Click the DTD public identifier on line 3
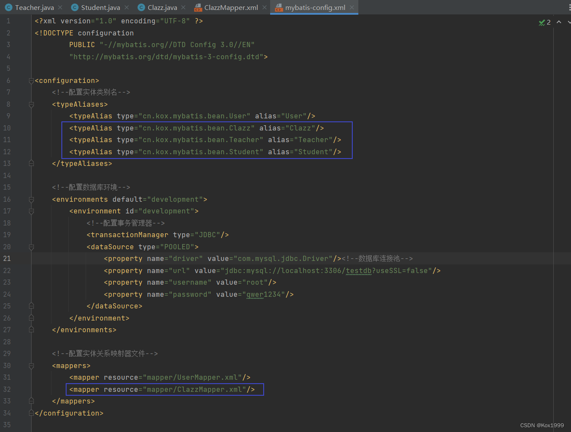571x432 pixels. pos(177,44)
